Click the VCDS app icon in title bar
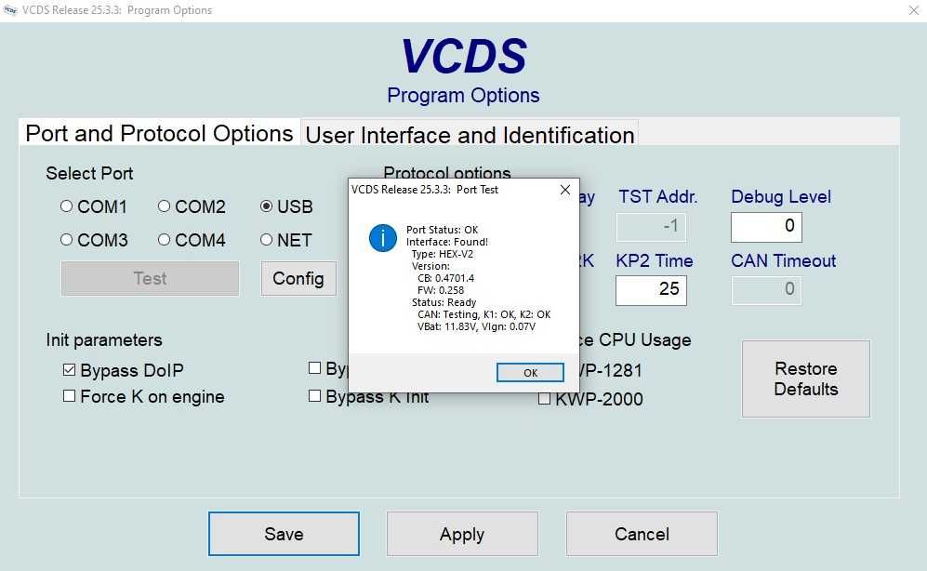Screen dimensions: 927x571 click(10, 10)
